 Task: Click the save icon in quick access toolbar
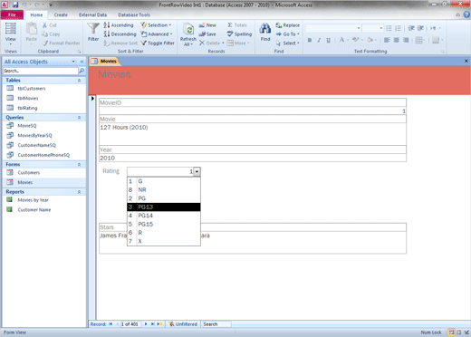tap(15, 5)
